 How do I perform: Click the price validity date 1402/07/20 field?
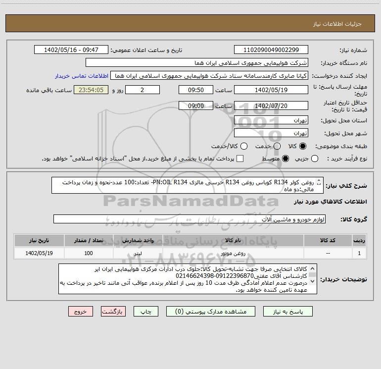[271, 105]
